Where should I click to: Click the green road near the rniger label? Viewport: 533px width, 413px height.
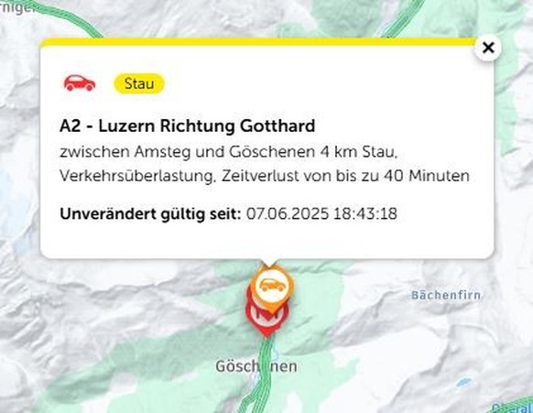[x=66, y=16]
